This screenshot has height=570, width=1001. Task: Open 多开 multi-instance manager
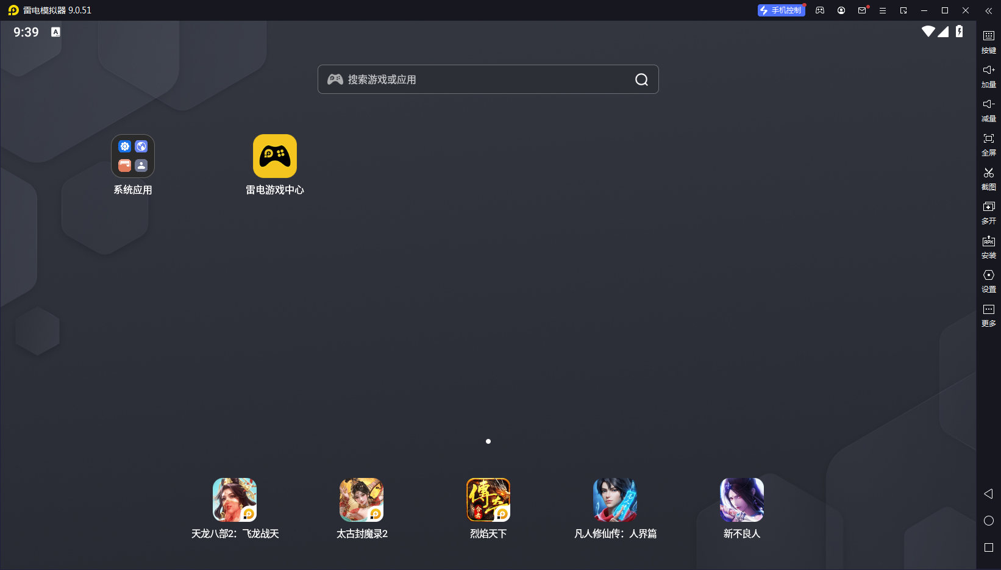coord(989,213)
